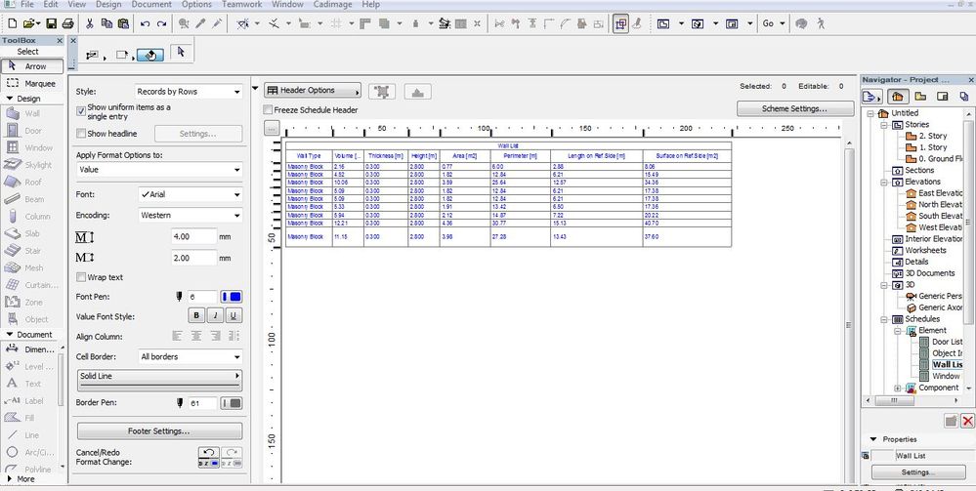This screenshot has height=491, width=976.
Task: Select the pick up parameters eyedropper
Action: click(x=200, y=23)
